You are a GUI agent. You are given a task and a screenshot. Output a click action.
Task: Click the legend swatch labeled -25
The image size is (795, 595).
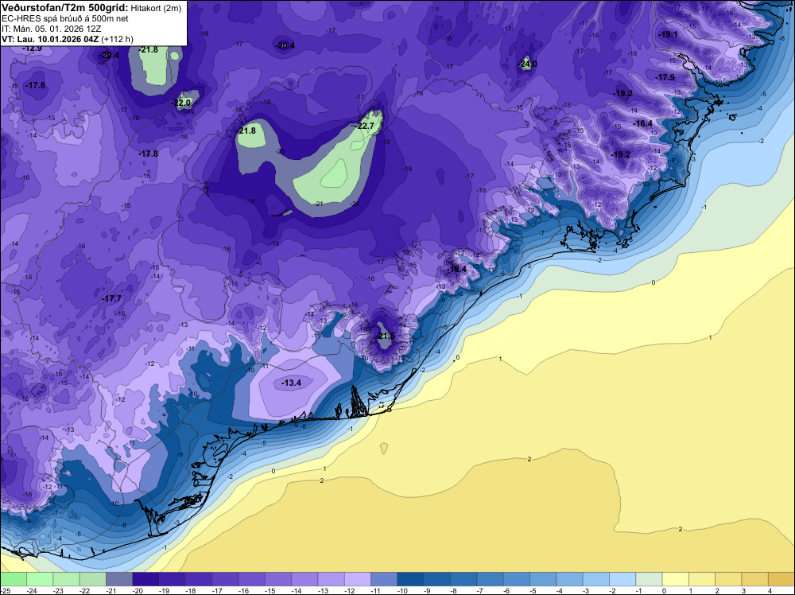(14, 579)
